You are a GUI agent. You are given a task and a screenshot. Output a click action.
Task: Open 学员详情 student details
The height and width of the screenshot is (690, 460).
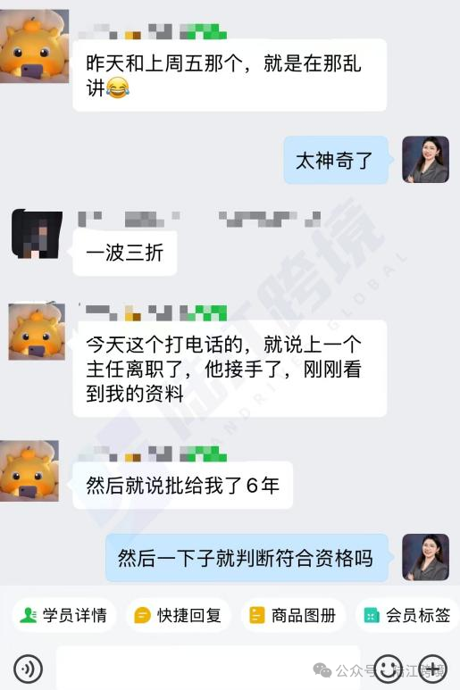[64, 615]
